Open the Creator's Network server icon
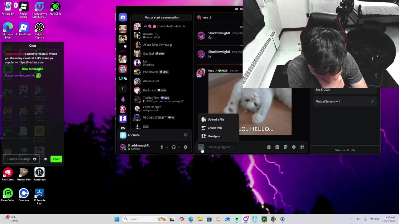The image size is (399, 224). [123, 69]
